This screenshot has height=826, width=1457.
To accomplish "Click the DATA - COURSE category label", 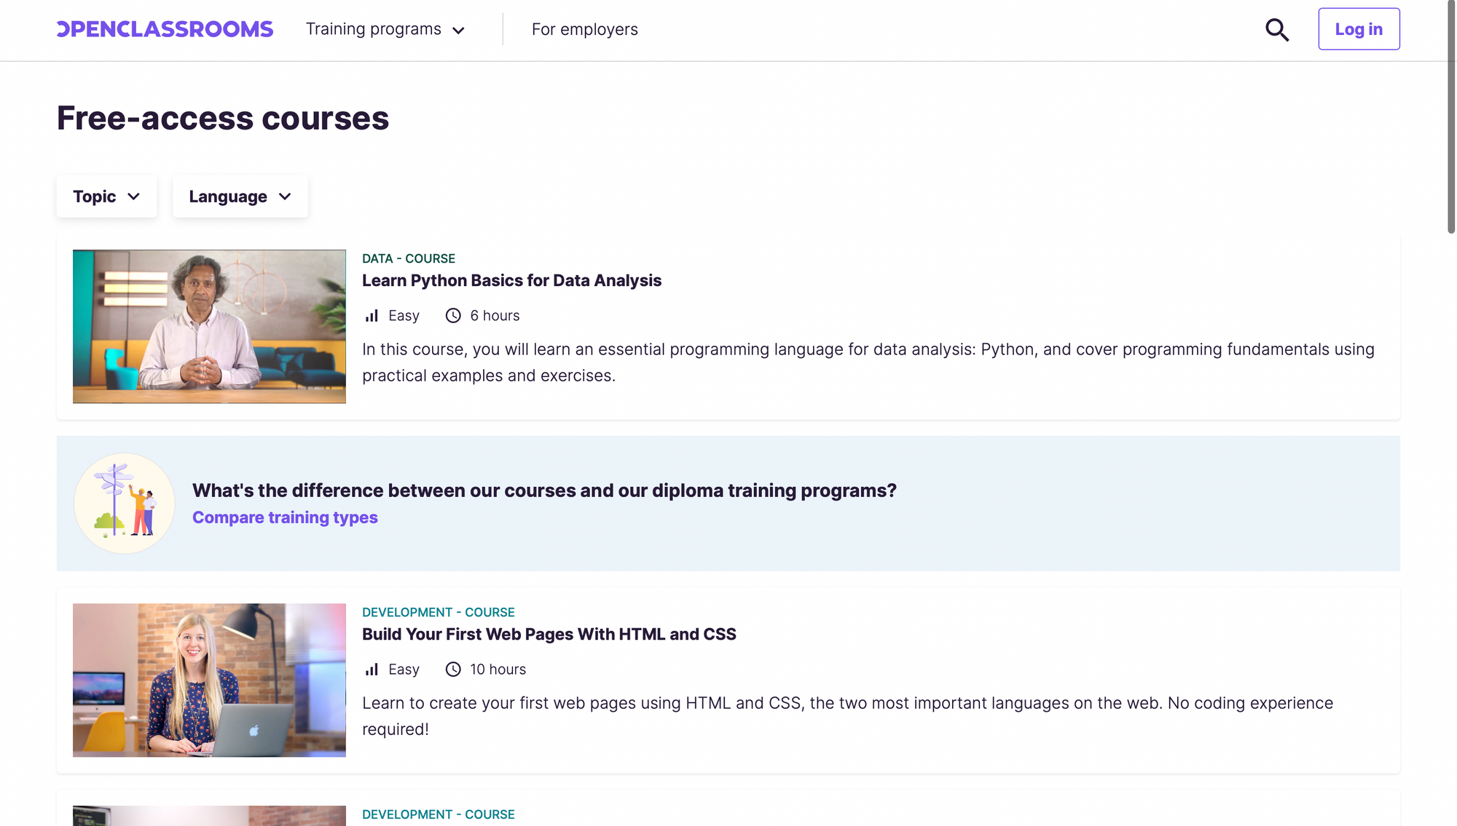I will pyautogui.click(x=409, y=258).
